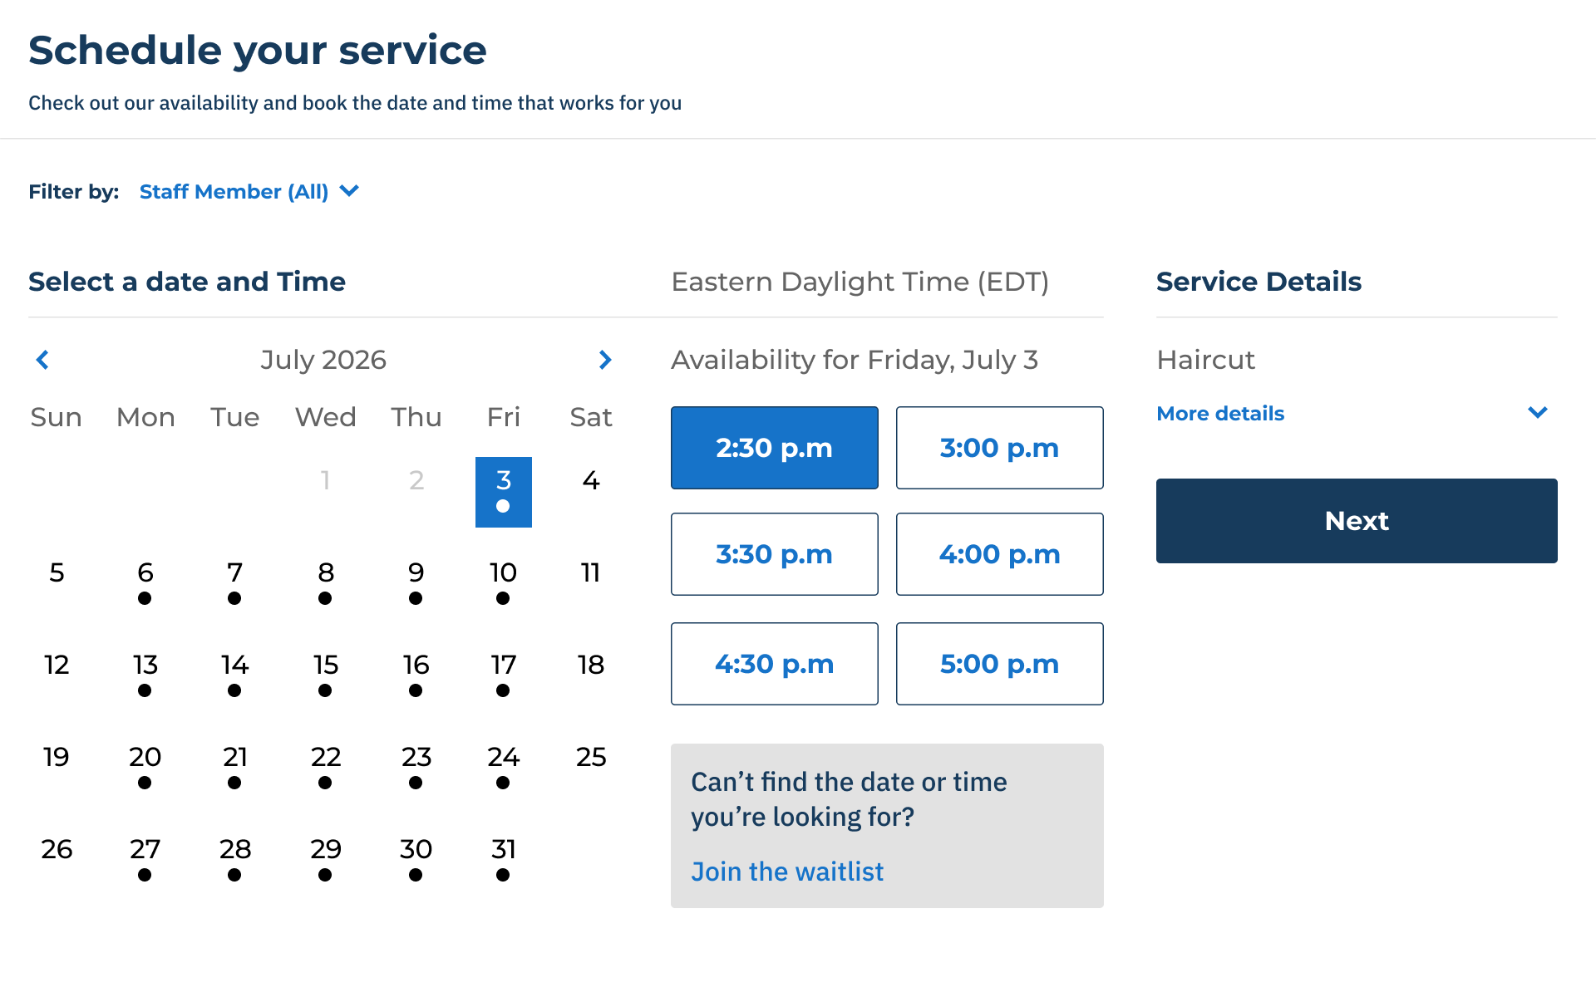Expand More details chevron
This screenshot has height=997, width=1596.
point(1538,413)
